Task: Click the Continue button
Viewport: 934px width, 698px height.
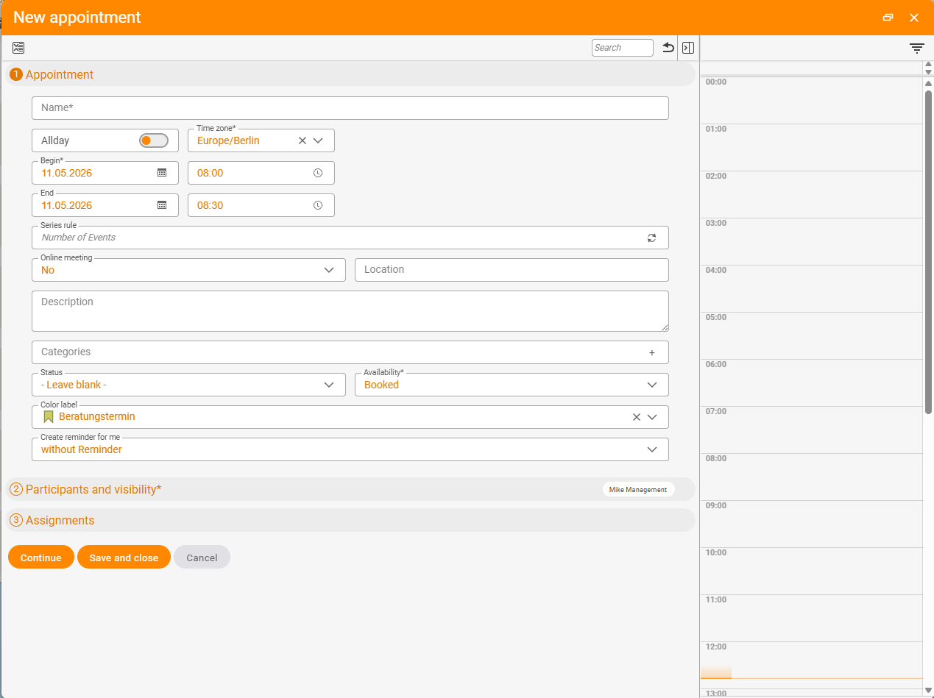Action: tap(41, 558)
